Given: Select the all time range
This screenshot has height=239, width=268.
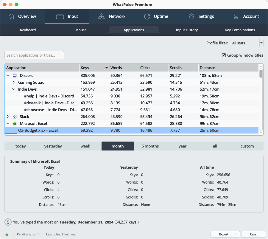Looking at the screenshot, I should tap(215, 146).
